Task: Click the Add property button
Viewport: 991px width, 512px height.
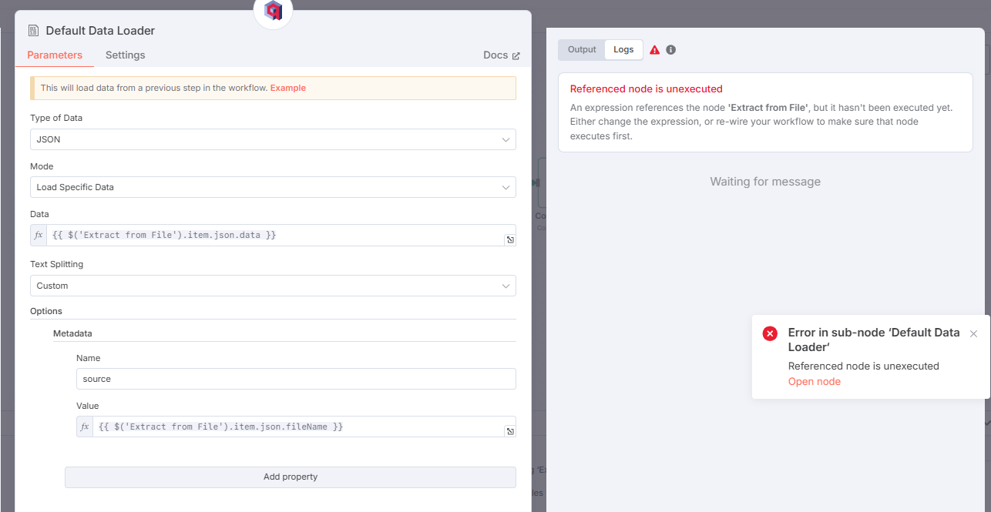Action: tap(291, 477)
